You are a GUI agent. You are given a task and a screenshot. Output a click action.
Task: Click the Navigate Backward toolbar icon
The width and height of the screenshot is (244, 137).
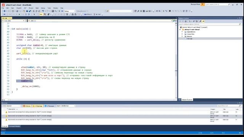[x=5, y=11]
